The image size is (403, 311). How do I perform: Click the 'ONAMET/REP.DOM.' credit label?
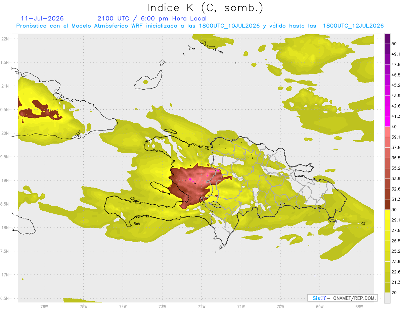354,298
